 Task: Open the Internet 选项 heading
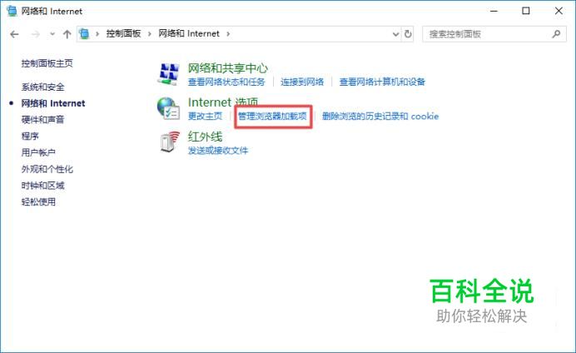[x=223, y=102]
